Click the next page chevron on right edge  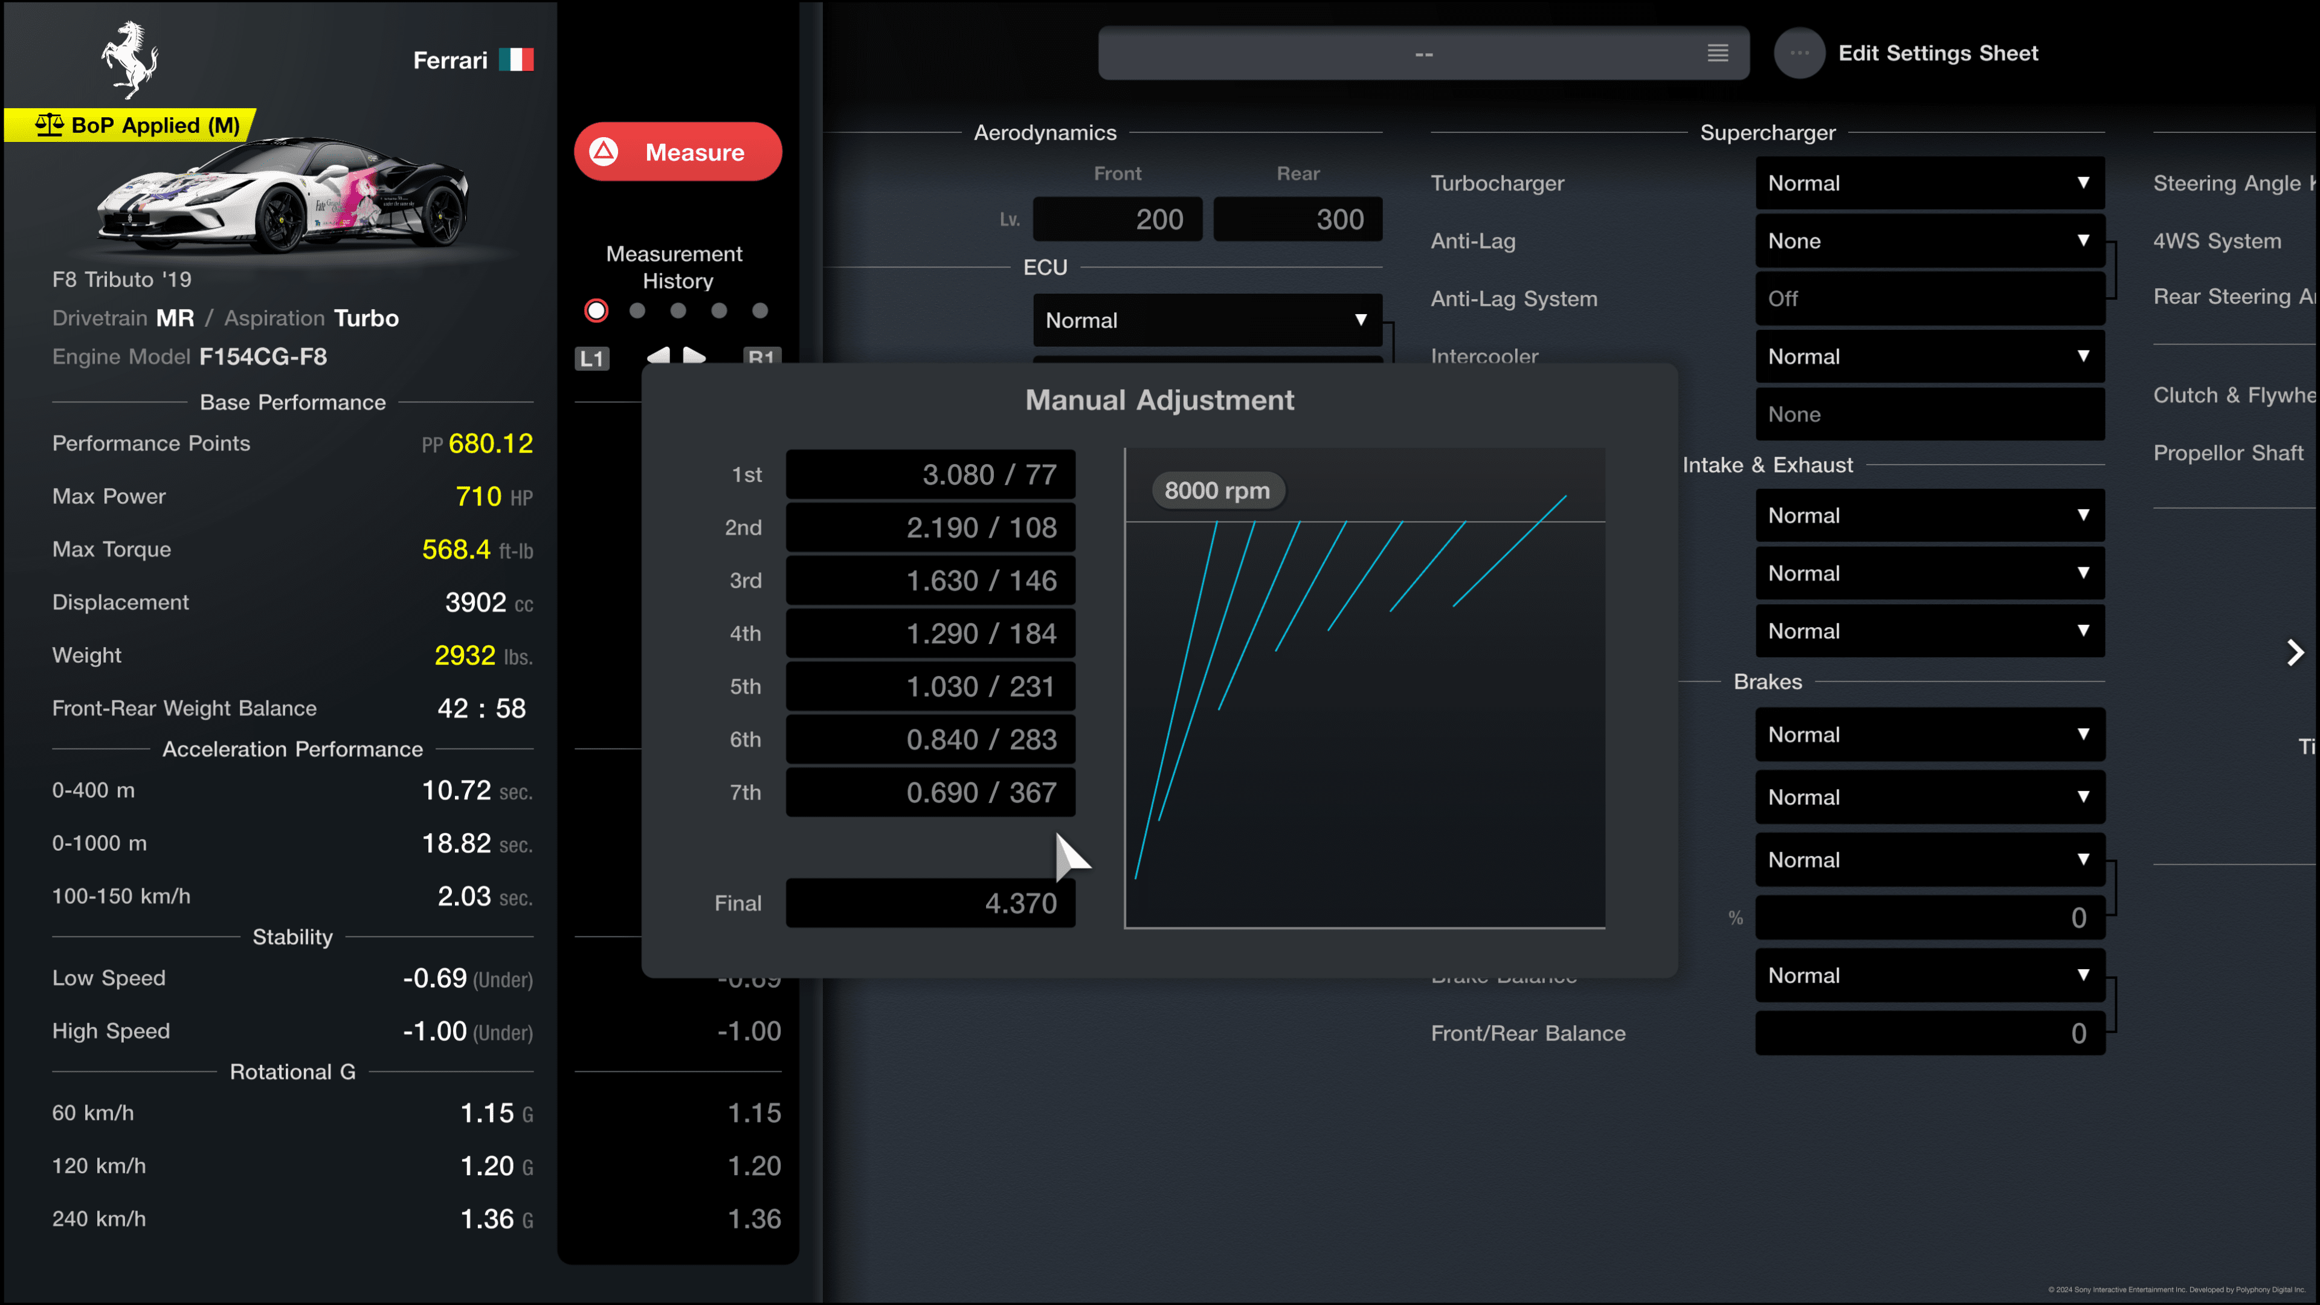pos(2295,652)
